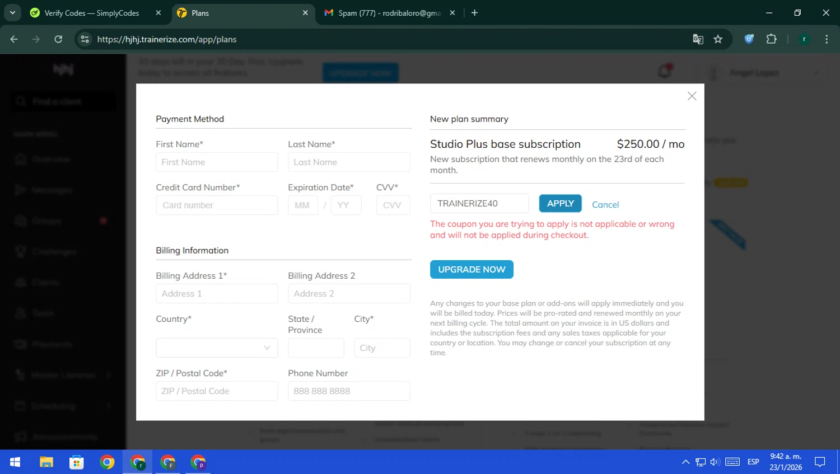Viewport: 840px width, 474px height.
Task: Click the City input field
Action: click(x=382, y=348)
